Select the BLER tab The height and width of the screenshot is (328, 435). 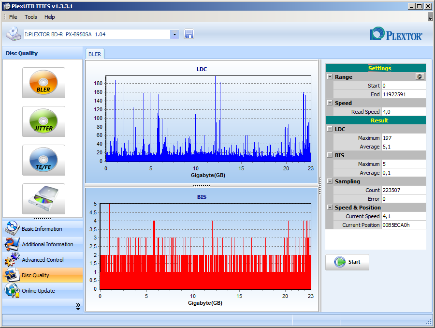[x=95, y=54]
